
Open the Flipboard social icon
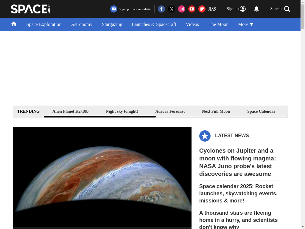click(x=202, y=9)
